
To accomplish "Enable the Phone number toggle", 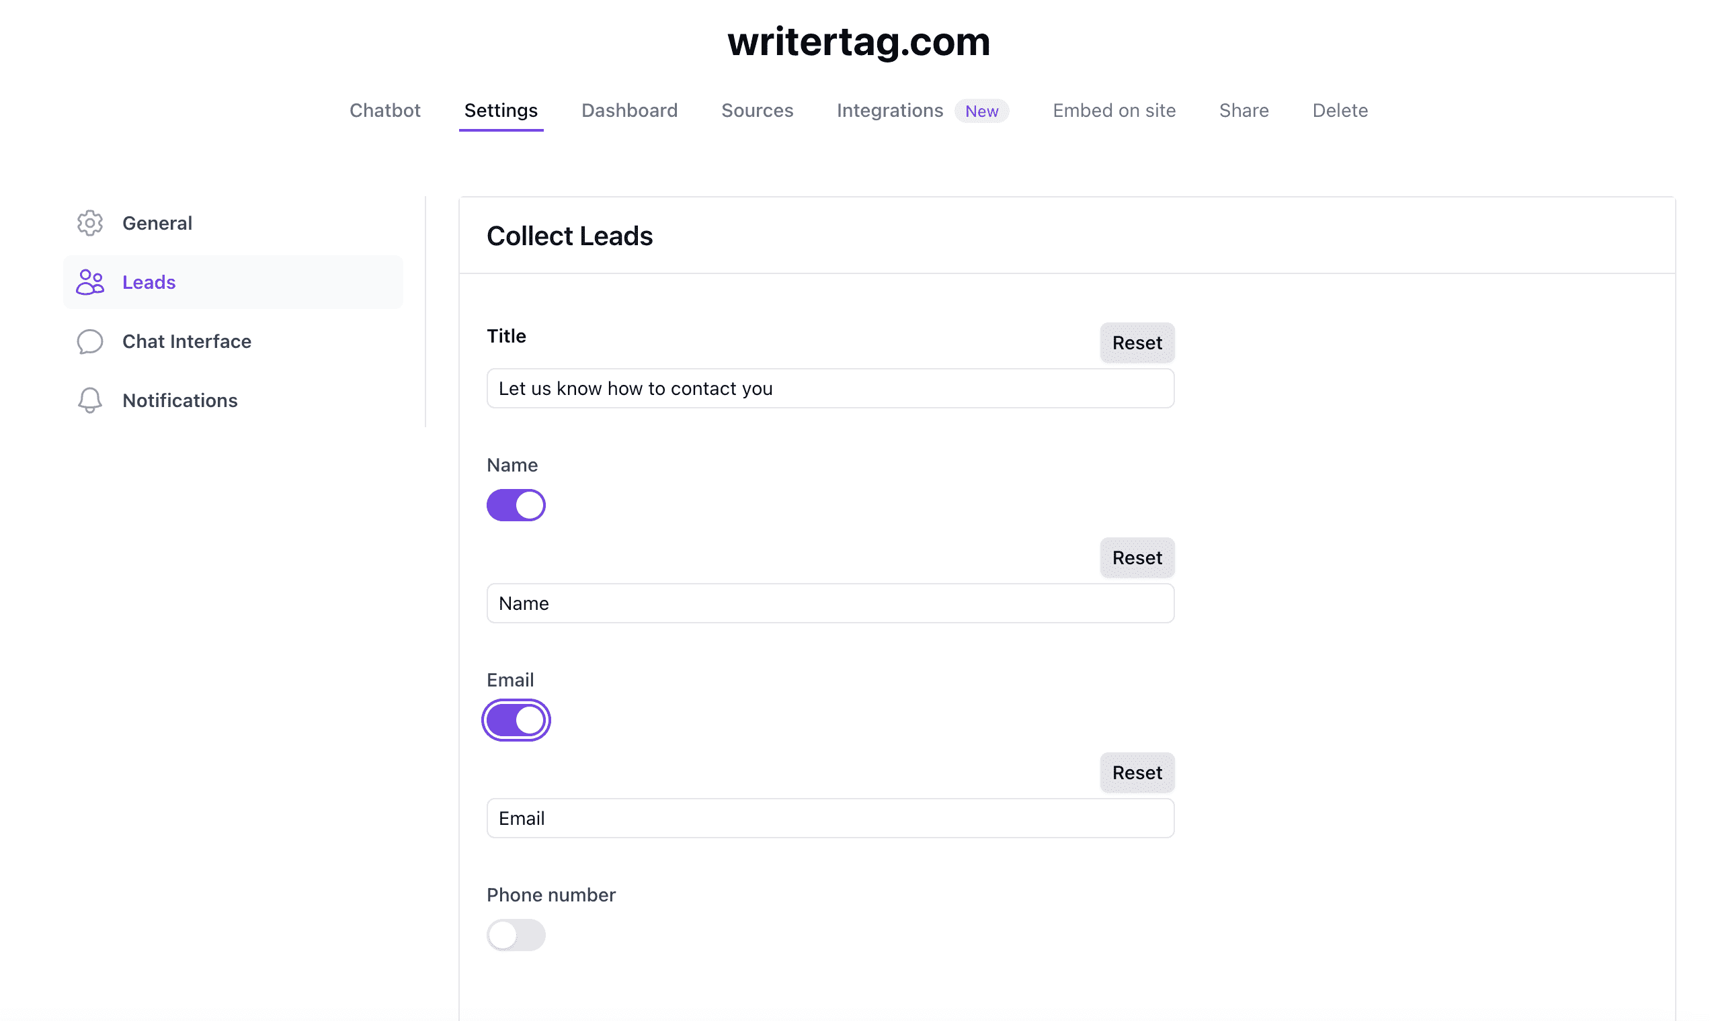I will [516, 935].
